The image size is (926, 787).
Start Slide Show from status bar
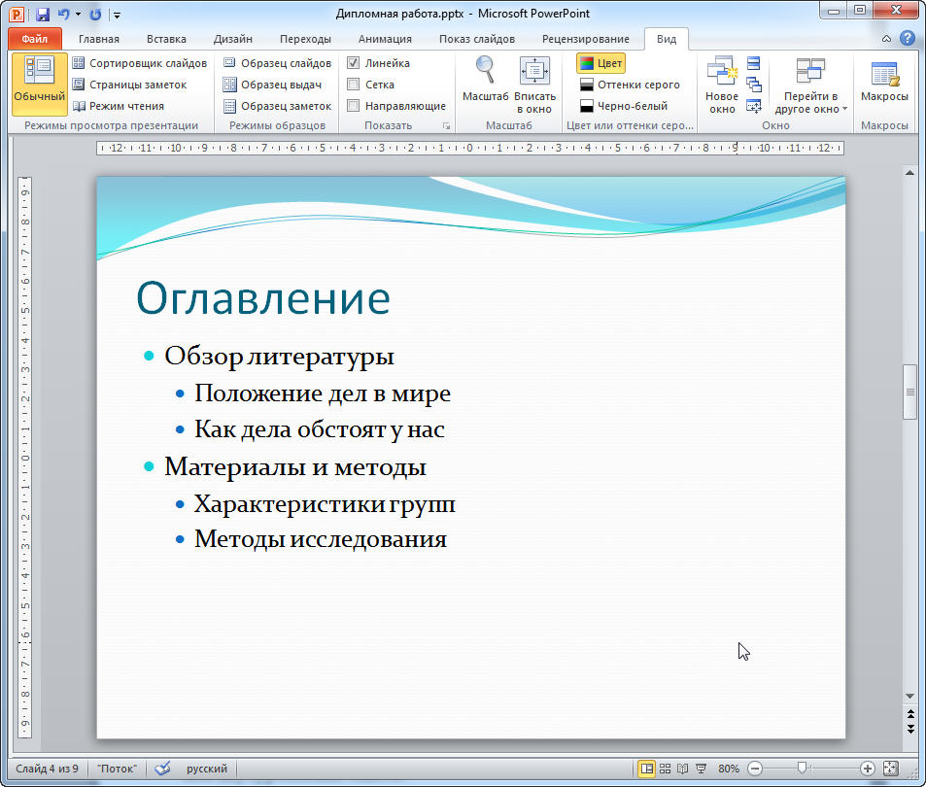(701, 769)
